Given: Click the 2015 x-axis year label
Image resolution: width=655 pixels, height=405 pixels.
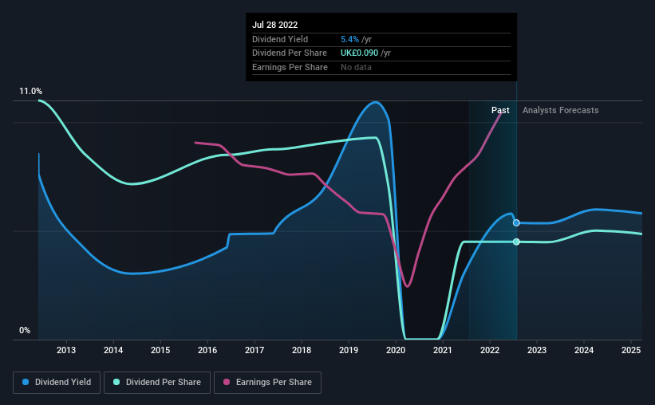Looking at the screenshot, I should [x=160, y=350].
